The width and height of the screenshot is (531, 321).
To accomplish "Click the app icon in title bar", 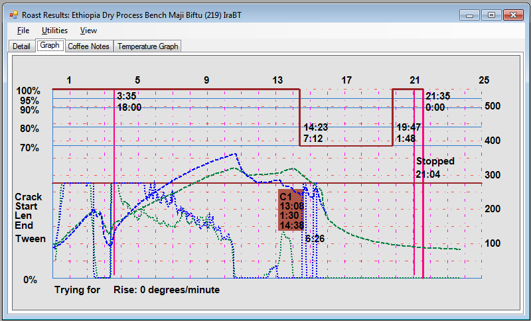I will [13, 14].
